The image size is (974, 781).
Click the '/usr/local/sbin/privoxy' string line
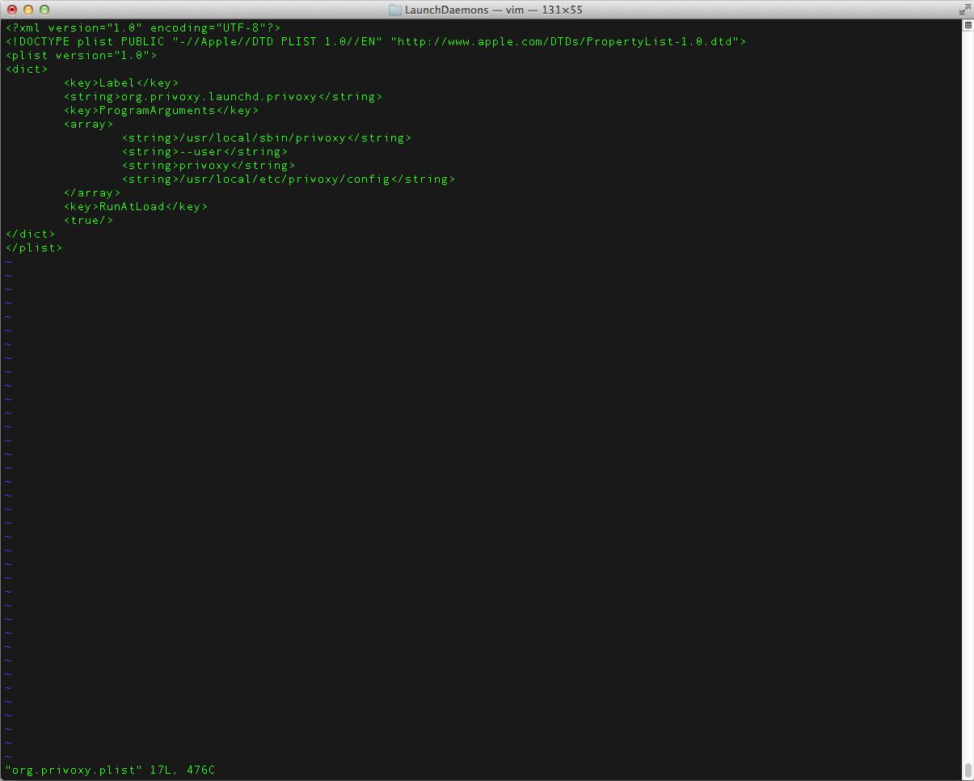click(267, 137)
